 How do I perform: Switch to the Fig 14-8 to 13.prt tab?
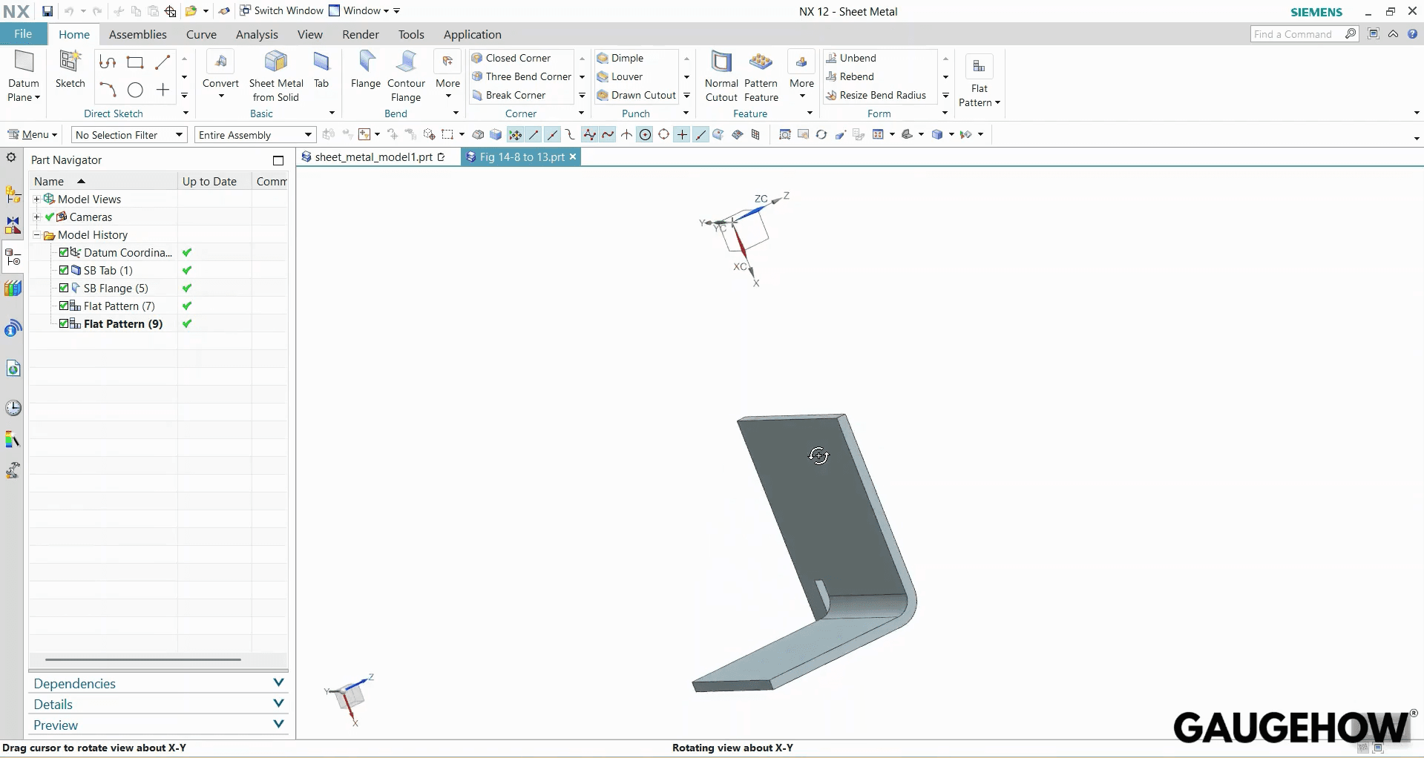(x=519, y=156)
